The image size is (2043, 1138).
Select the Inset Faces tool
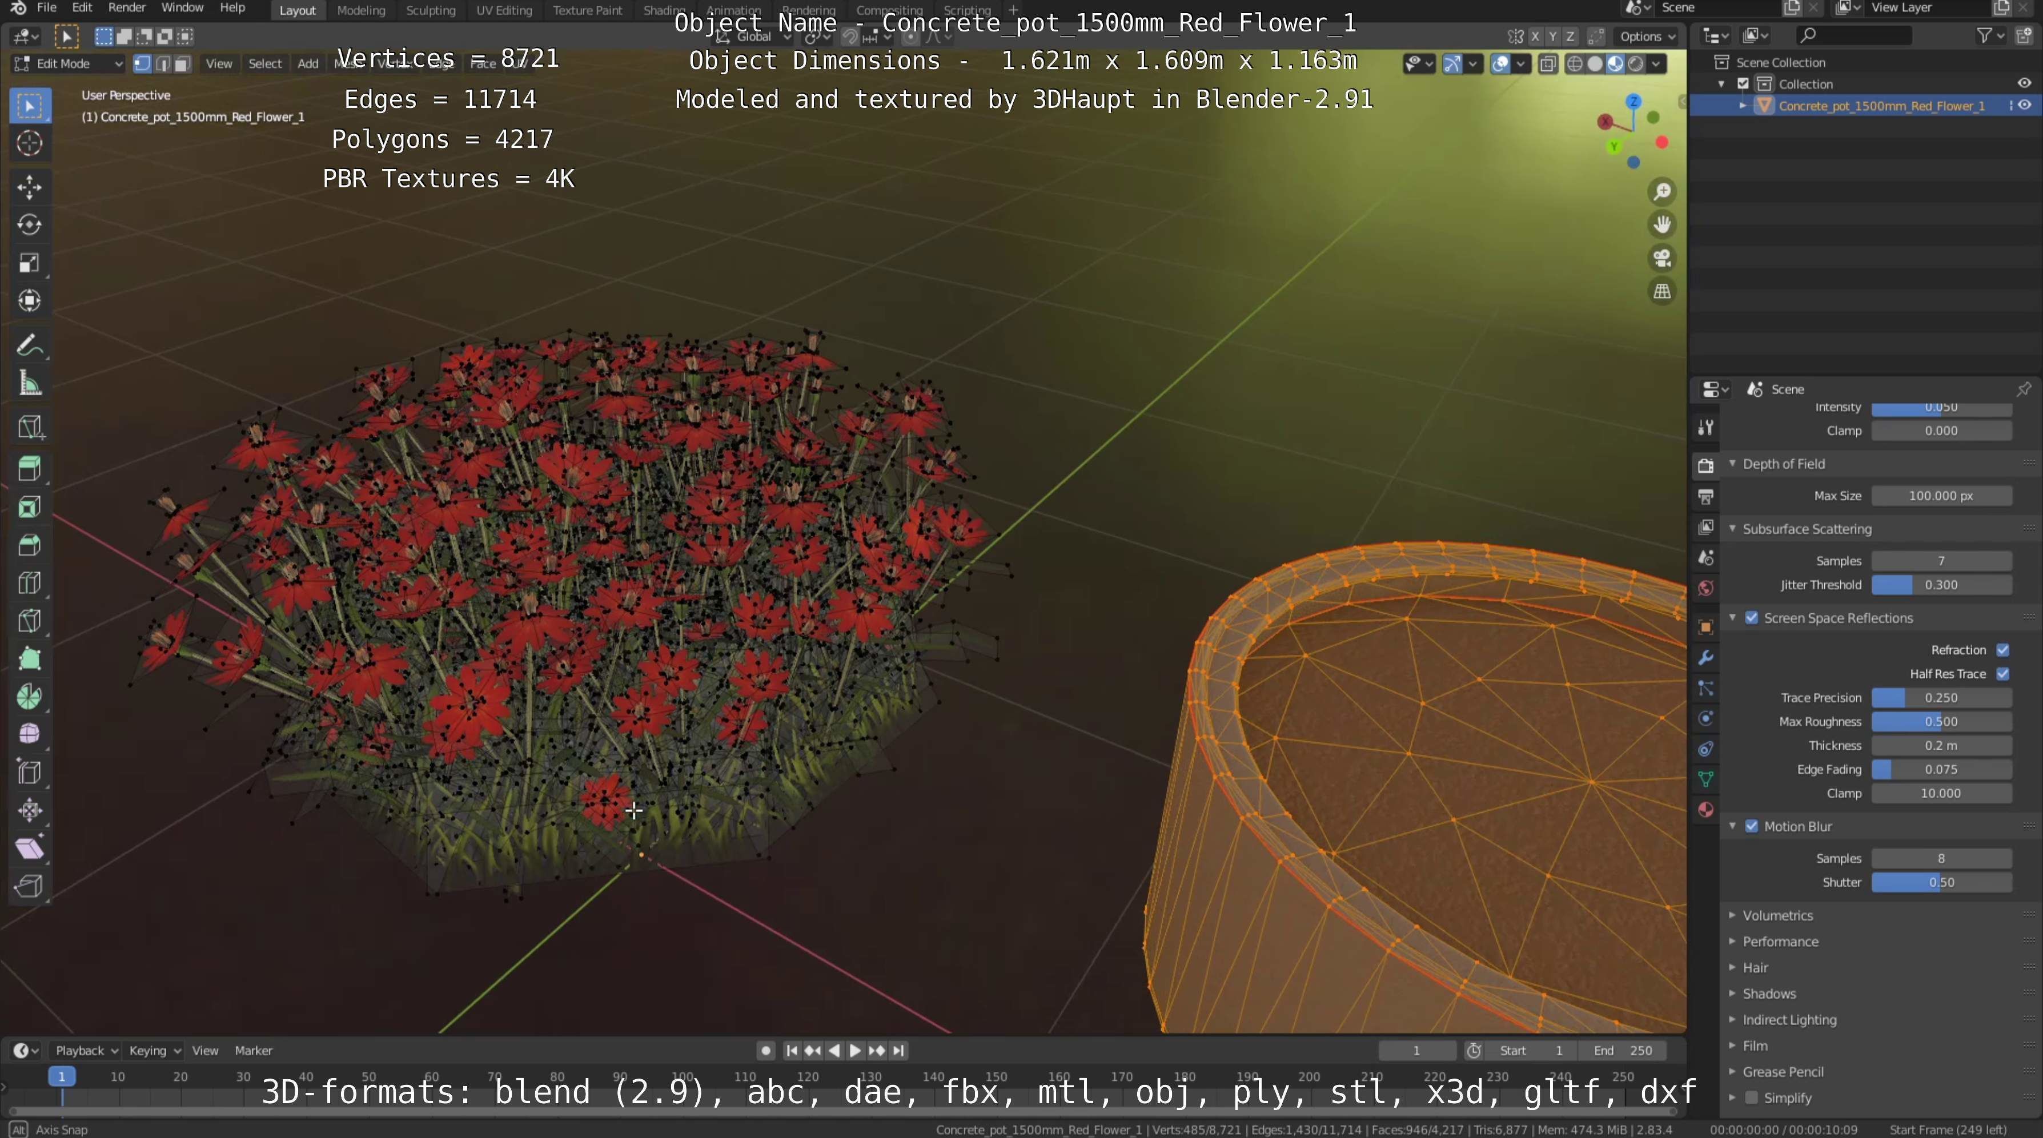click(x=30, y=506)
